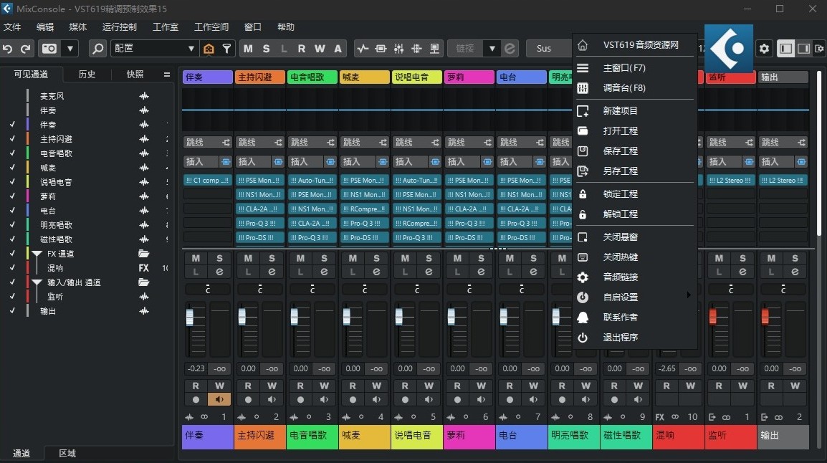
Task: Open the 链接 dropdown arrow
Action: click(492, 48)
